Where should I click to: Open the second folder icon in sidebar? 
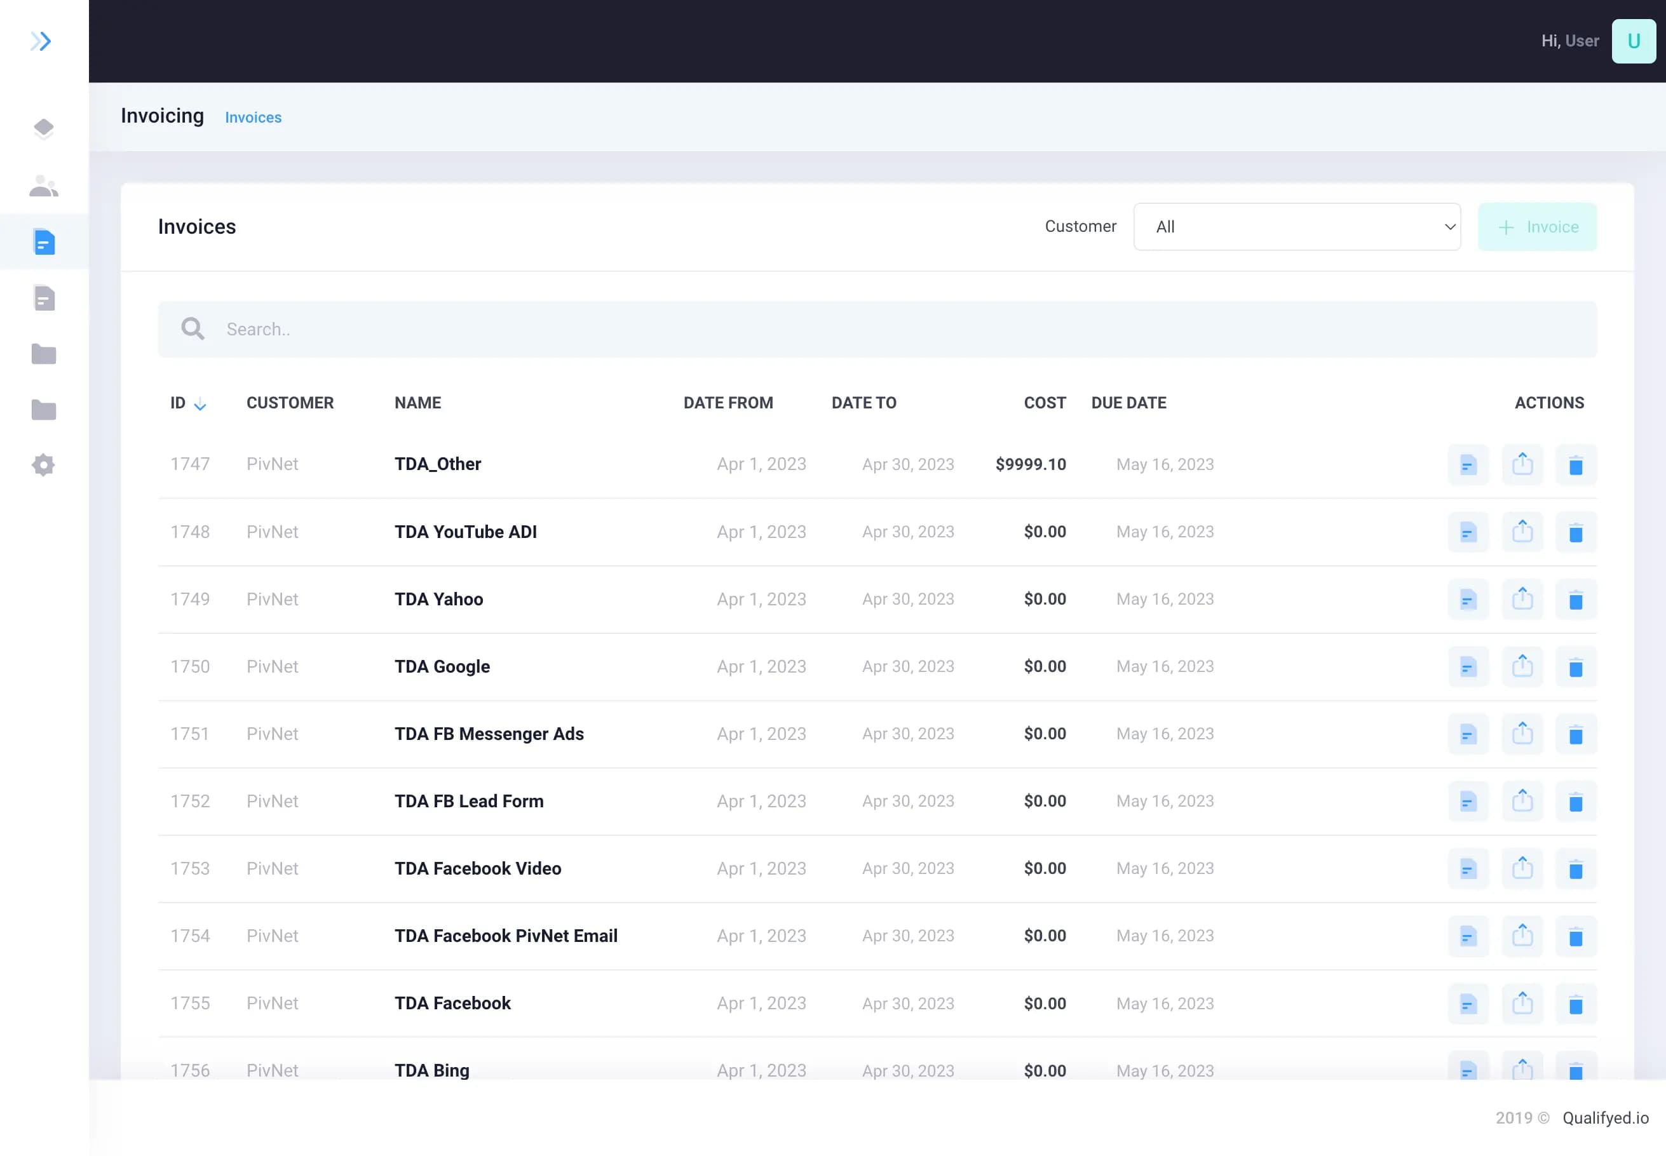[43, 410]
